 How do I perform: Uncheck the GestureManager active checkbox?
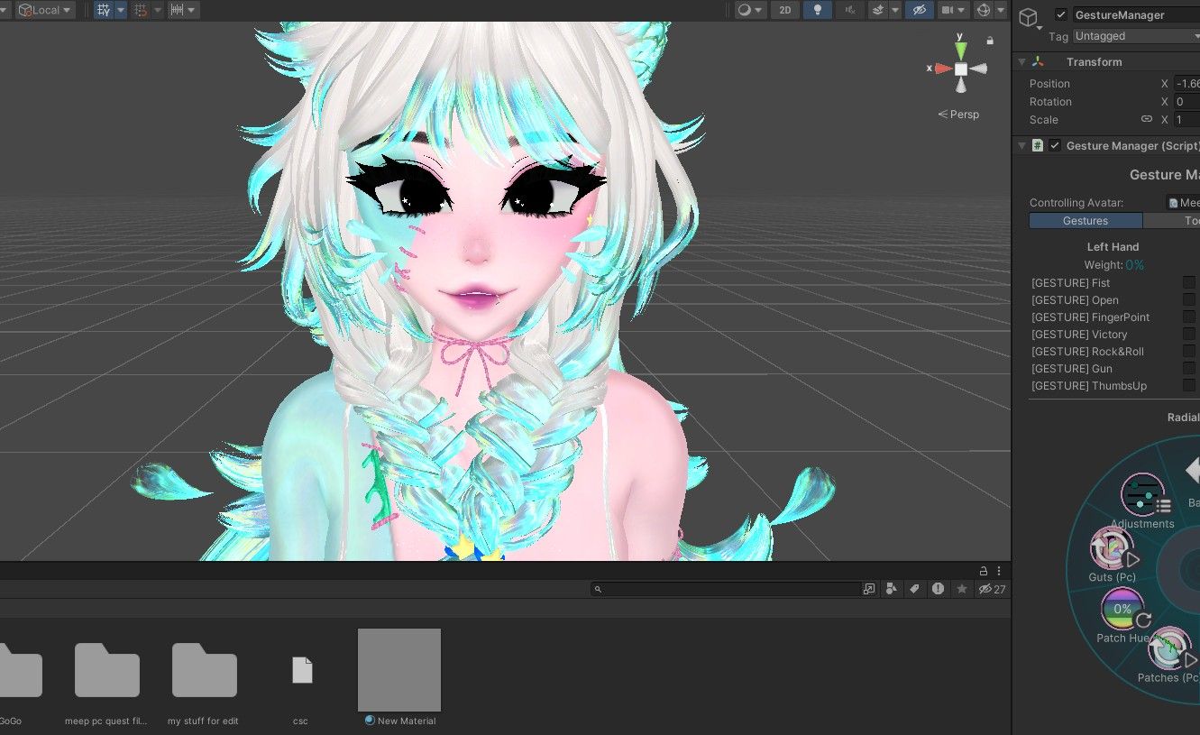pyautogui.click(x=1061, y=14)
